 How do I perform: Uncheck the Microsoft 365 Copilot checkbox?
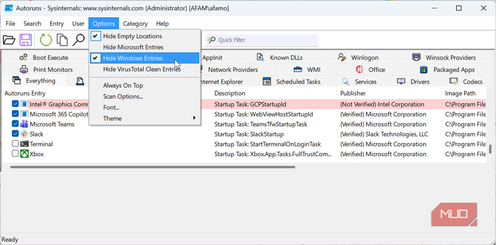[x=15, y=114]
